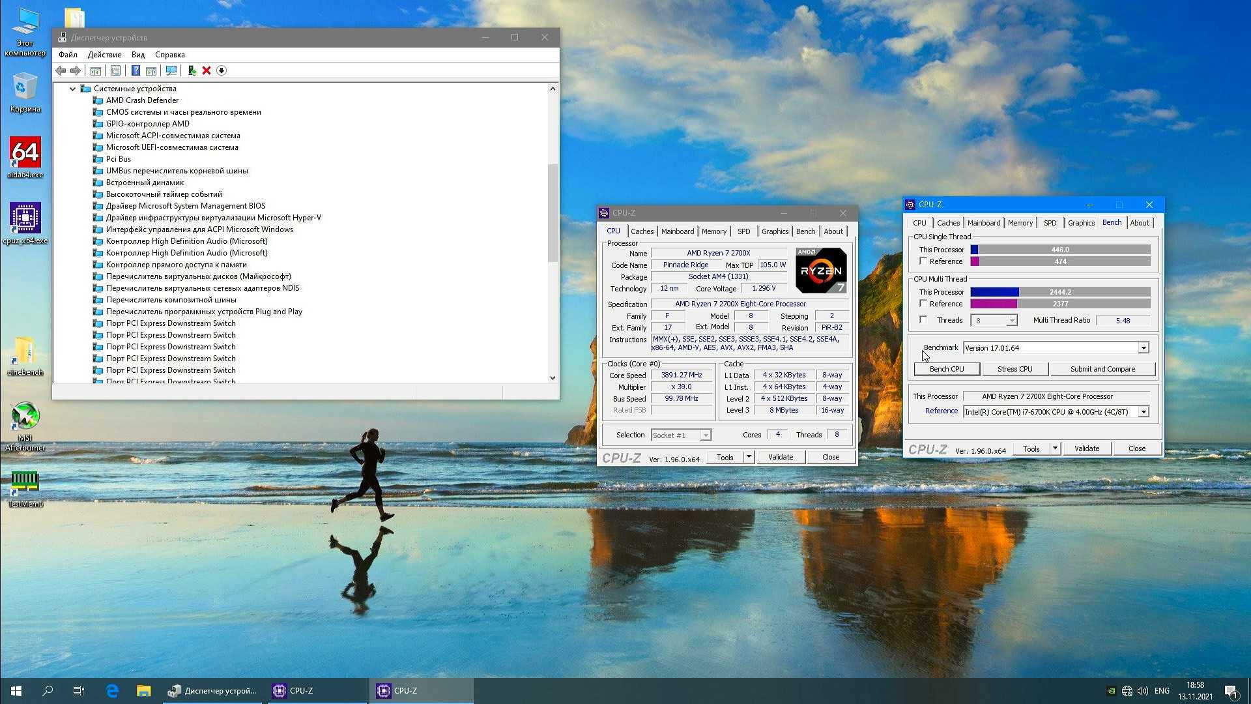Enable the Single Thread Reference checkbox
This screenshot has height=704, width=1251.
[923, 261]
